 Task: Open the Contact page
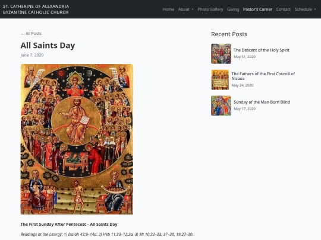tap(284, 9)
